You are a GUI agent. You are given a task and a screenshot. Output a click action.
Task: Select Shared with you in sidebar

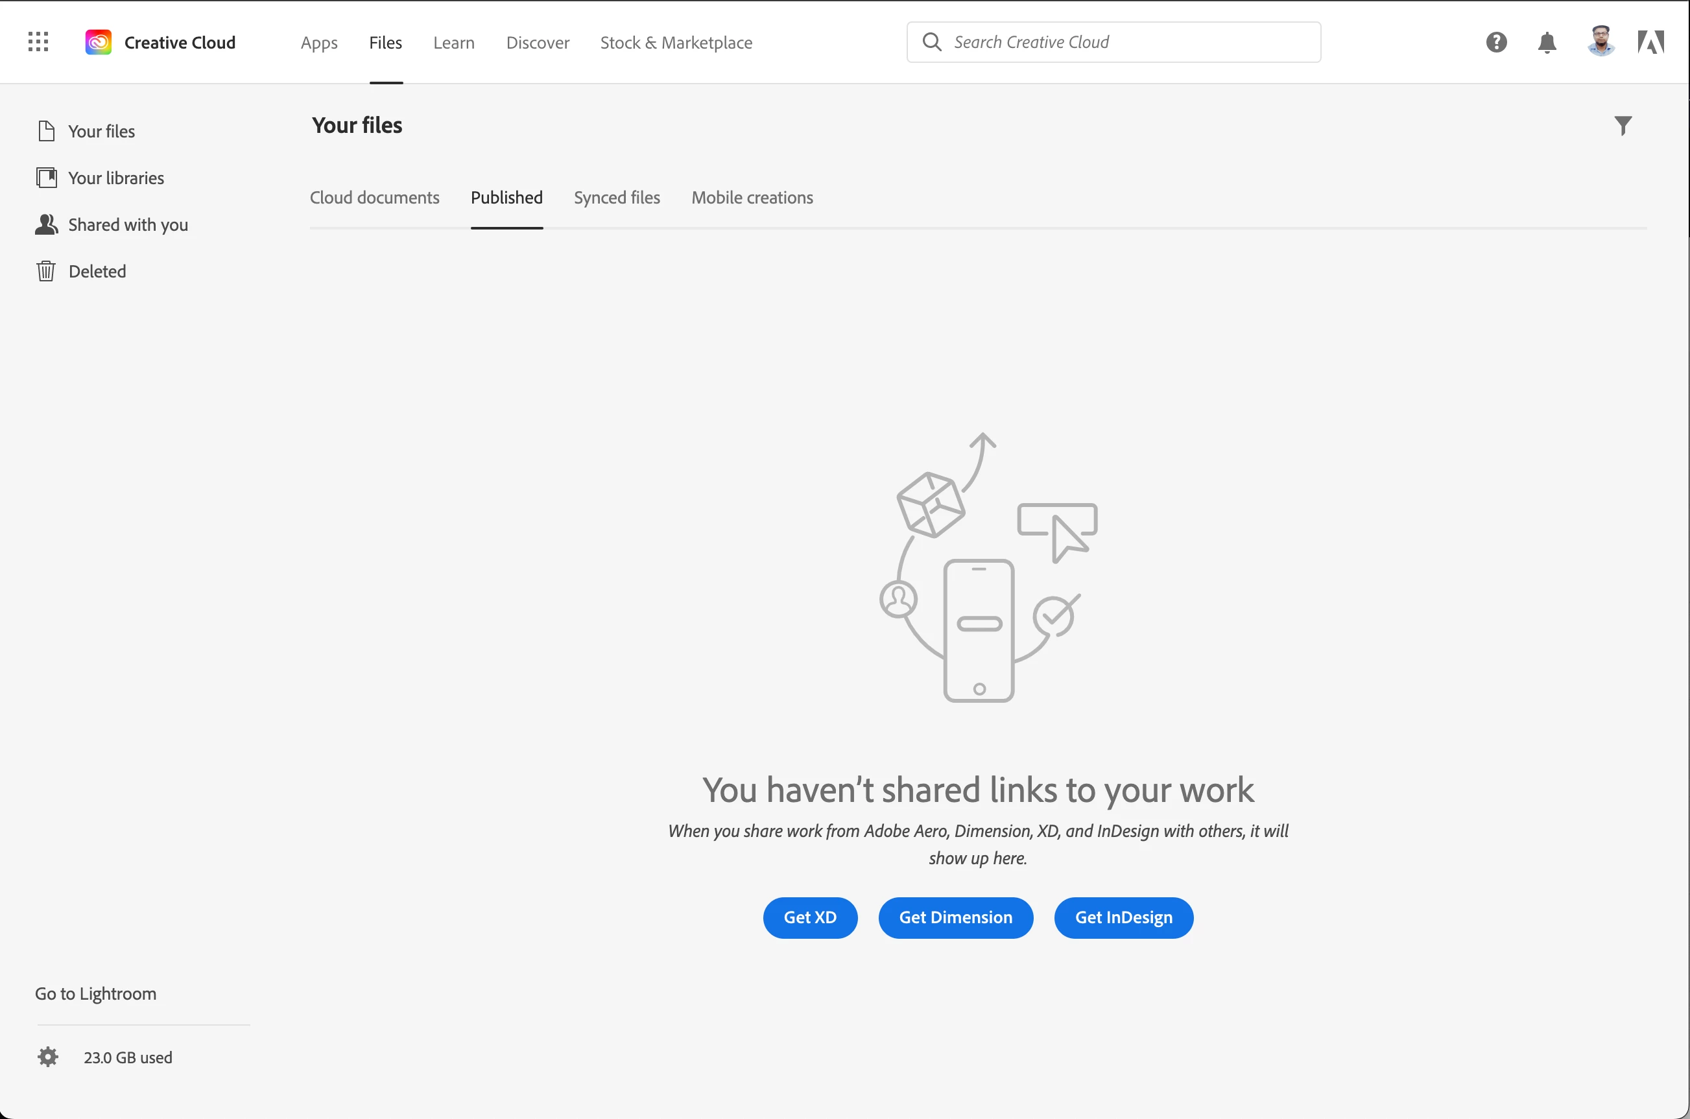click(x=128, y=225)
